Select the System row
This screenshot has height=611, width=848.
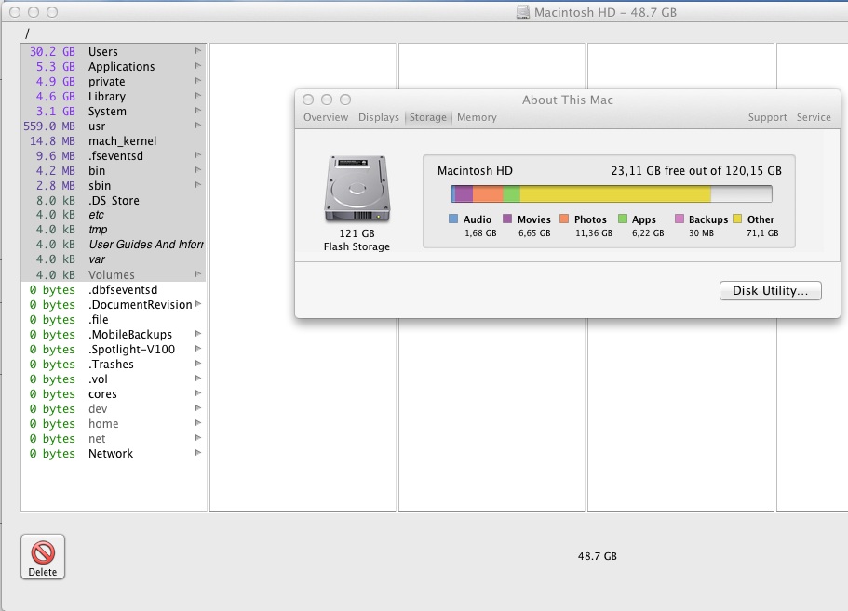[x=114, y=112]
